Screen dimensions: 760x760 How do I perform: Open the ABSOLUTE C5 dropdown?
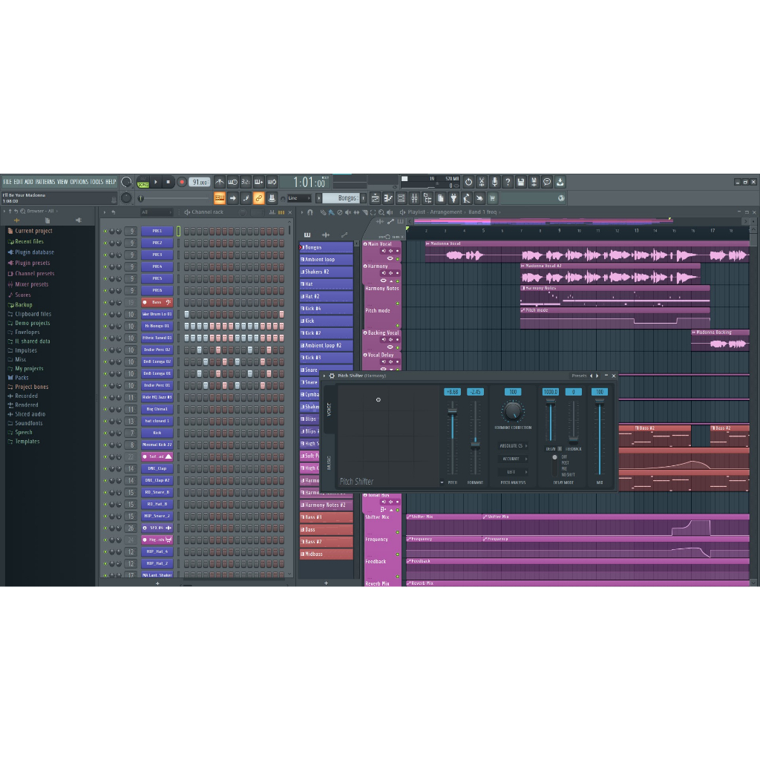(x=513, y=446)
